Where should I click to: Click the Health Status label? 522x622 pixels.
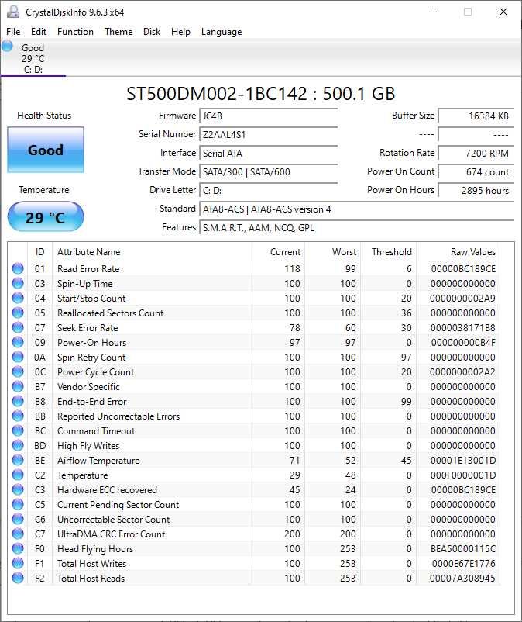[x=44, y=116]
